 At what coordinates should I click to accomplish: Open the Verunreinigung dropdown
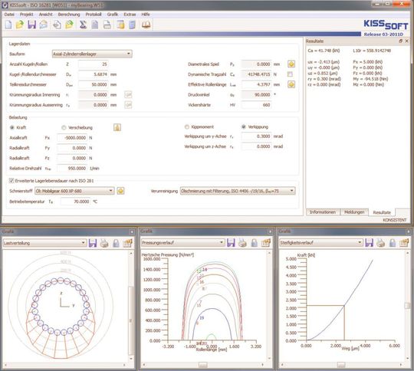[x=238, y=191]
